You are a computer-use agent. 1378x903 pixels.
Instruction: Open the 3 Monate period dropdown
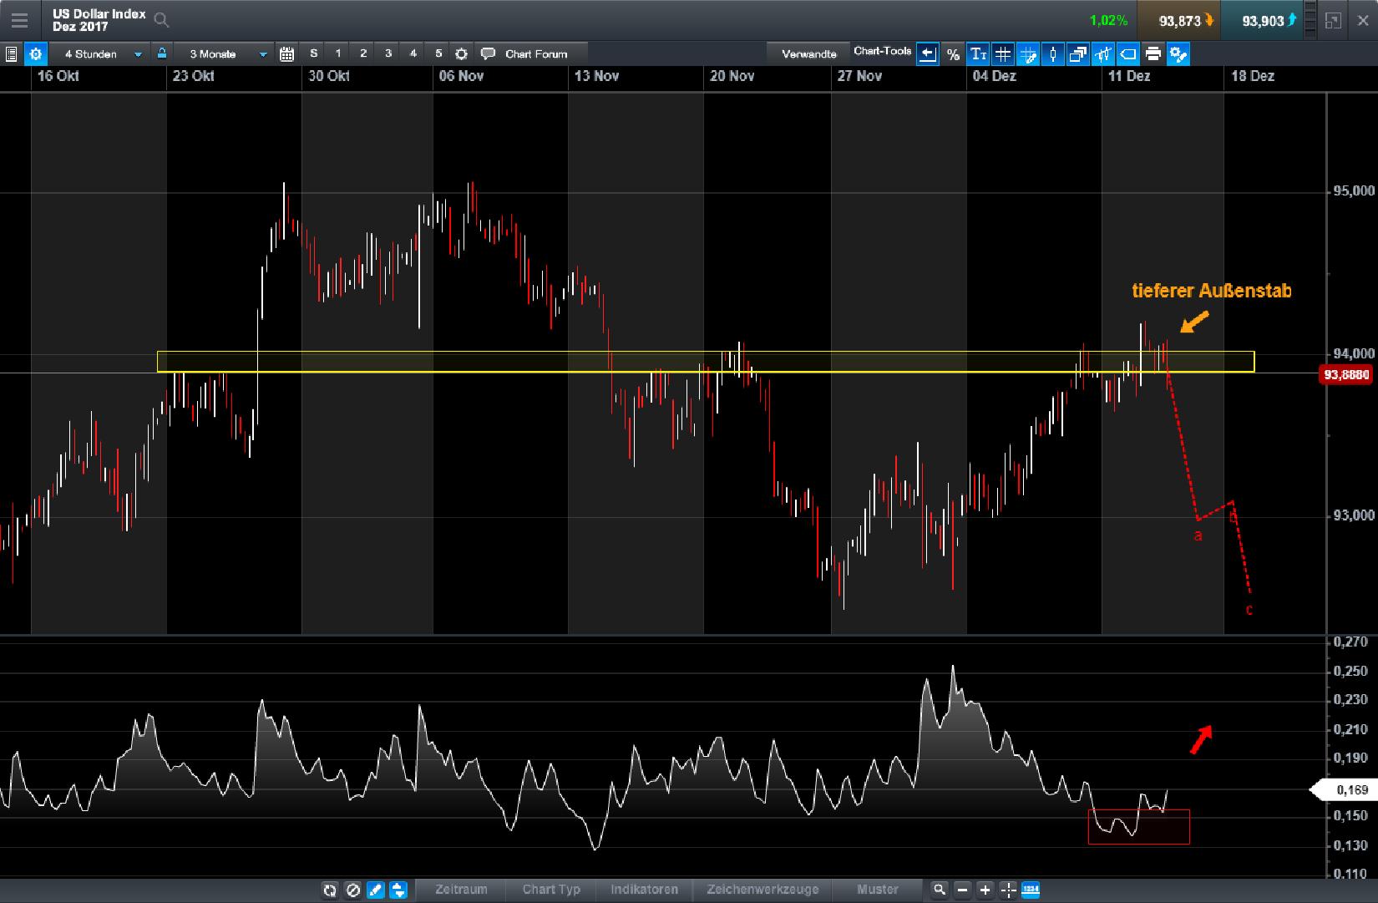click(222, 53)
